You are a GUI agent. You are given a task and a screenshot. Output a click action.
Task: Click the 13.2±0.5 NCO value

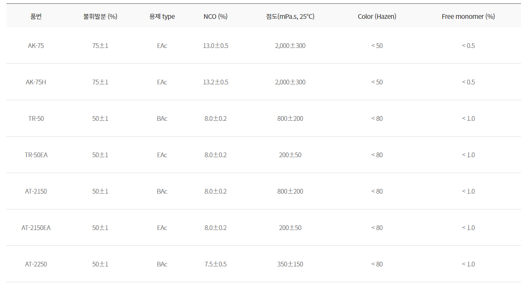[215, 82]
